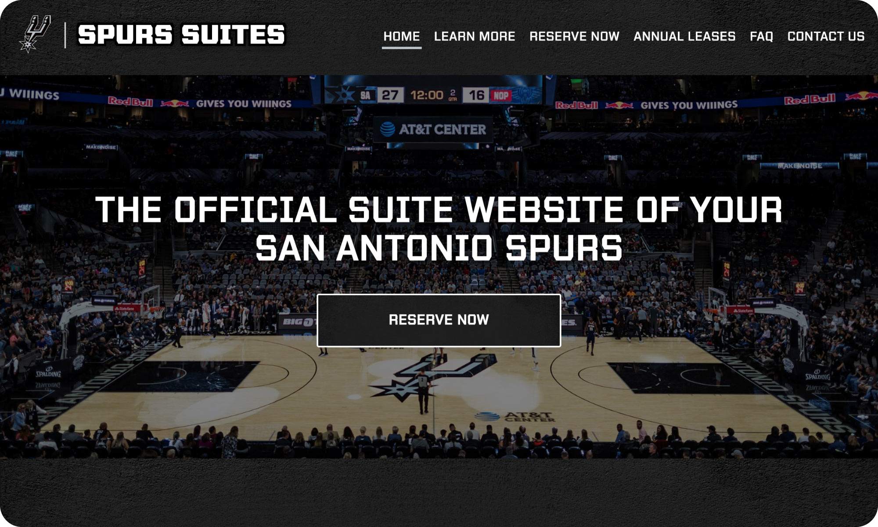
Task: Click the SA score 27 on the scoreboard
Action: [390, 95]
